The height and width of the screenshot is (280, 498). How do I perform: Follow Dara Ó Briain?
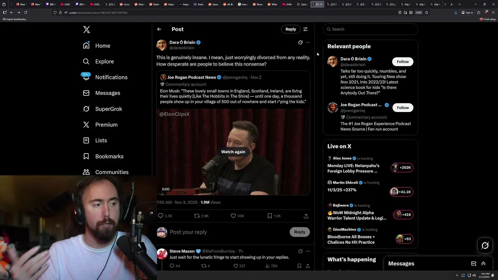click(403, 61)
